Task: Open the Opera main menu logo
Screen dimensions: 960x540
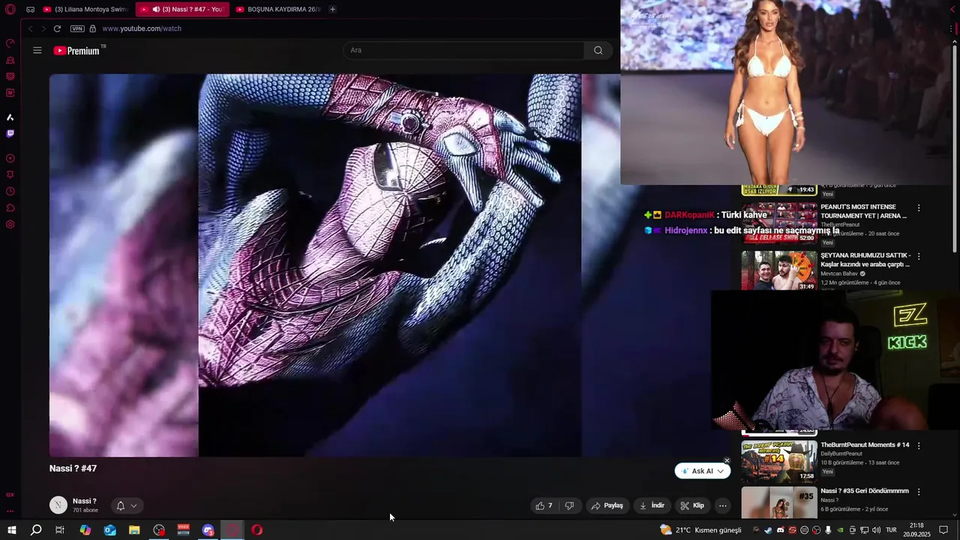Action: (10, 10)
